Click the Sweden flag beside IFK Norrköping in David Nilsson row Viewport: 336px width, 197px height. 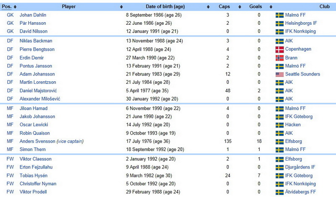click(x=279, y=32)
